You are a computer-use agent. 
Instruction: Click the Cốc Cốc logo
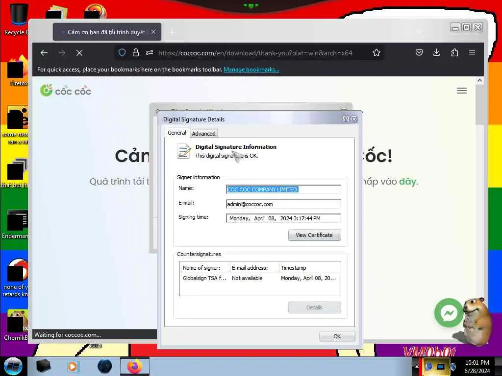tap(66, 91)
